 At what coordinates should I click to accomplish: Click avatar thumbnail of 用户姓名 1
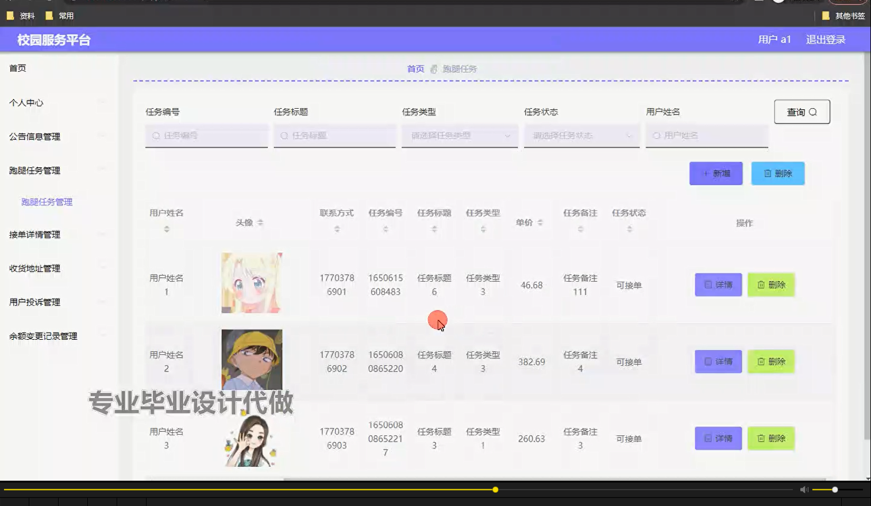tap(252, 283)
